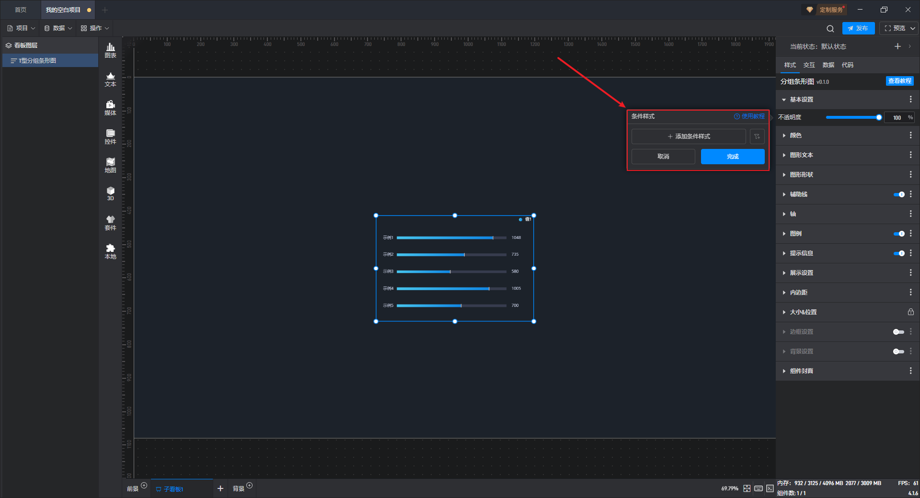Click the 不透明度 slider handle
This screenshot has height=498, width=920.
[x=879, y=117]
